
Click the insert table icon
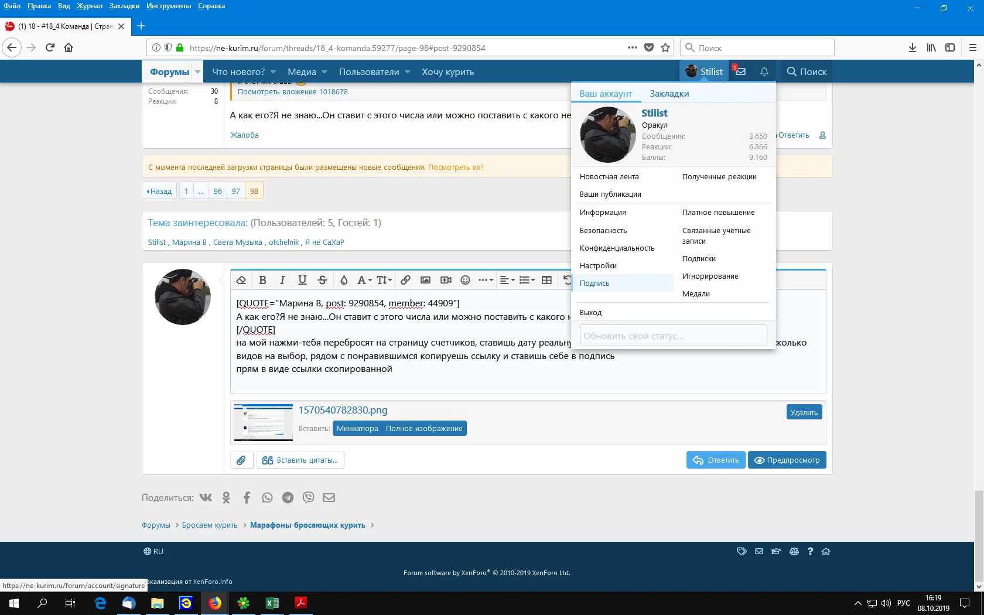546,280
